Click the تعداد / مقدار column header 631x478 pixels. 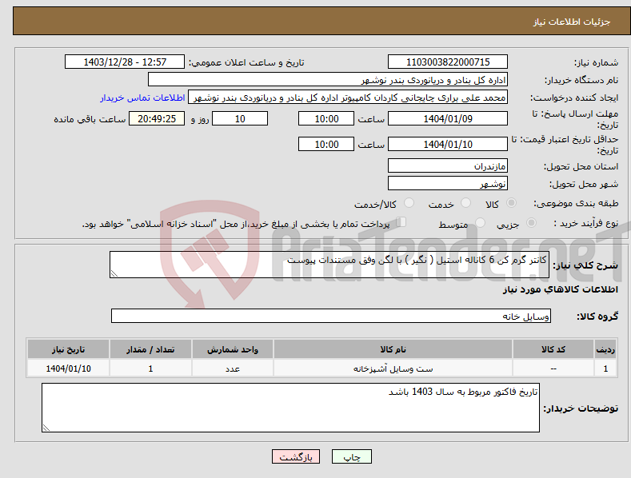pos(150,349)
